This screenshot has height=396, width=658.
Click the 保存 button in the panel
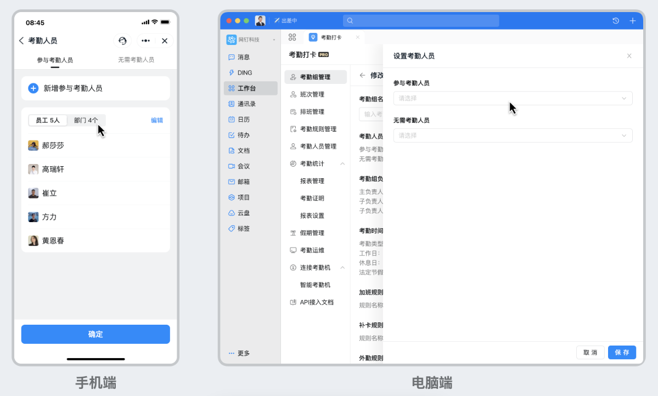(x=622, y=352)
